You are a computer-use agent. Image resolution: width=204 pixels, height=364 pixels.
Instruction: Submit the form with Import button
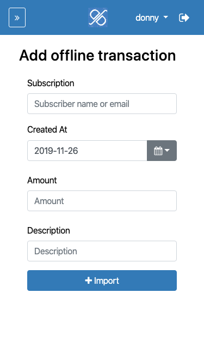pos(102,281)
